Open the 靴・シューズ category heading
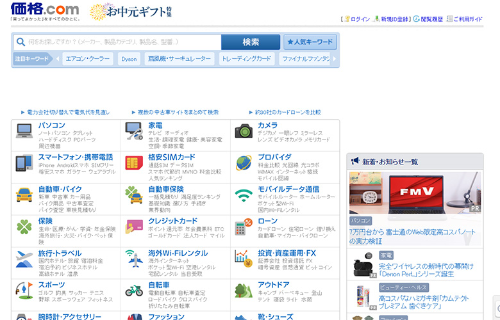Viewport: 500px width, 320px height. [x=276, y=317]
